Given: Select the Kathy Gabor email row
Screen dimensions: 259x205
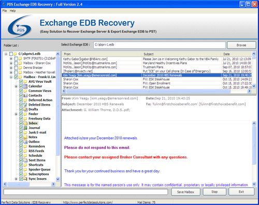Looking at the screenshot, I should pyautogui.click(x=157, y=59).
